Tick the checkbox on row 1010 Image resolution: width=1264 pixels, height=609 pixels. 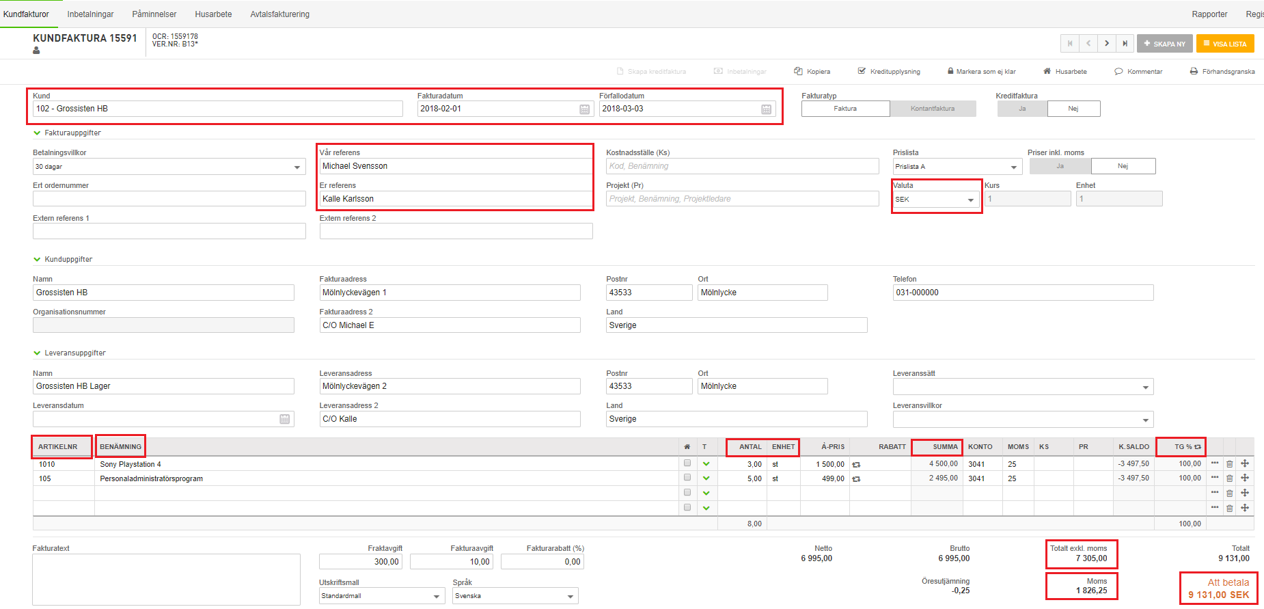pos(687,463)
